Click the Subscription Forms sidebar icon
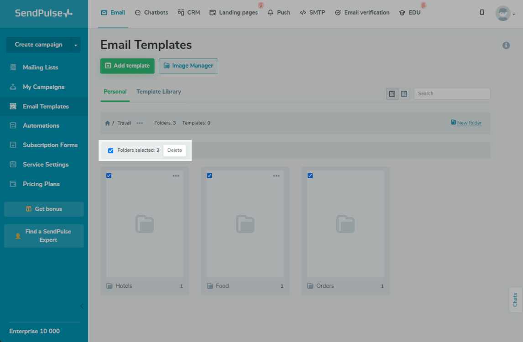 (13, 145)
